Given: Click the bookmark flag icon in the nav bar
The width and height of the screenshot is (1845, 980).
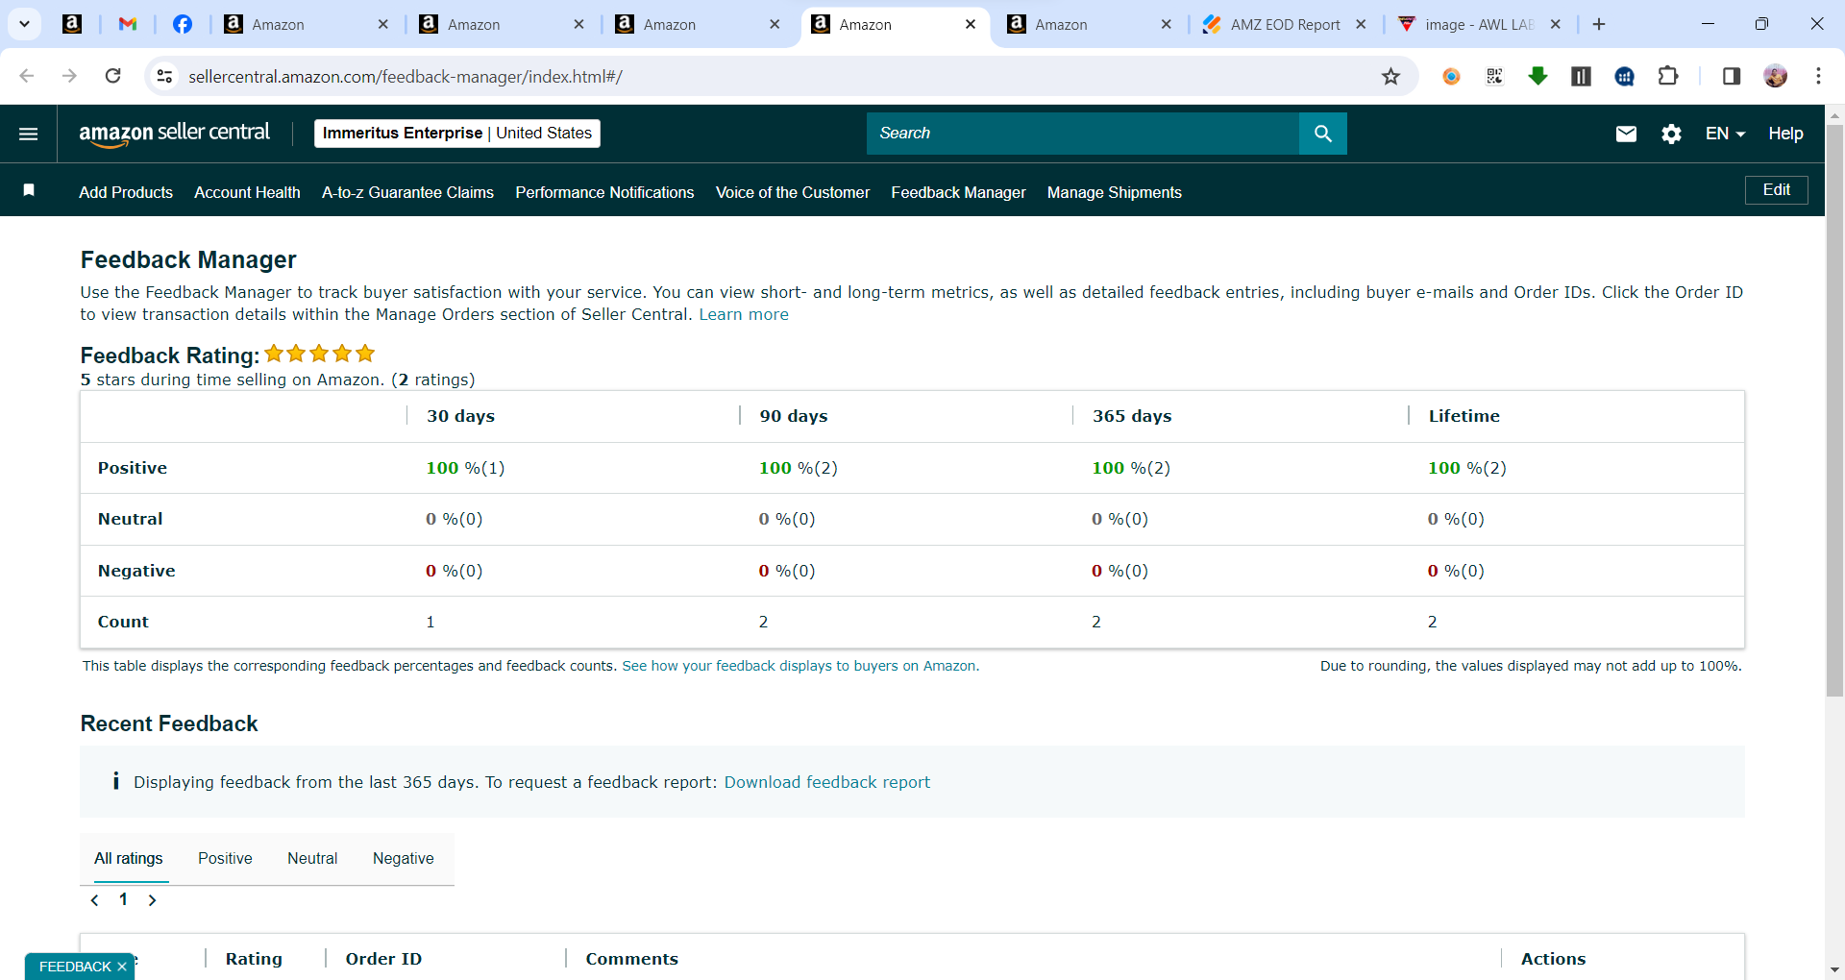Looking at the screenshot, I should (x=29, y=190).
